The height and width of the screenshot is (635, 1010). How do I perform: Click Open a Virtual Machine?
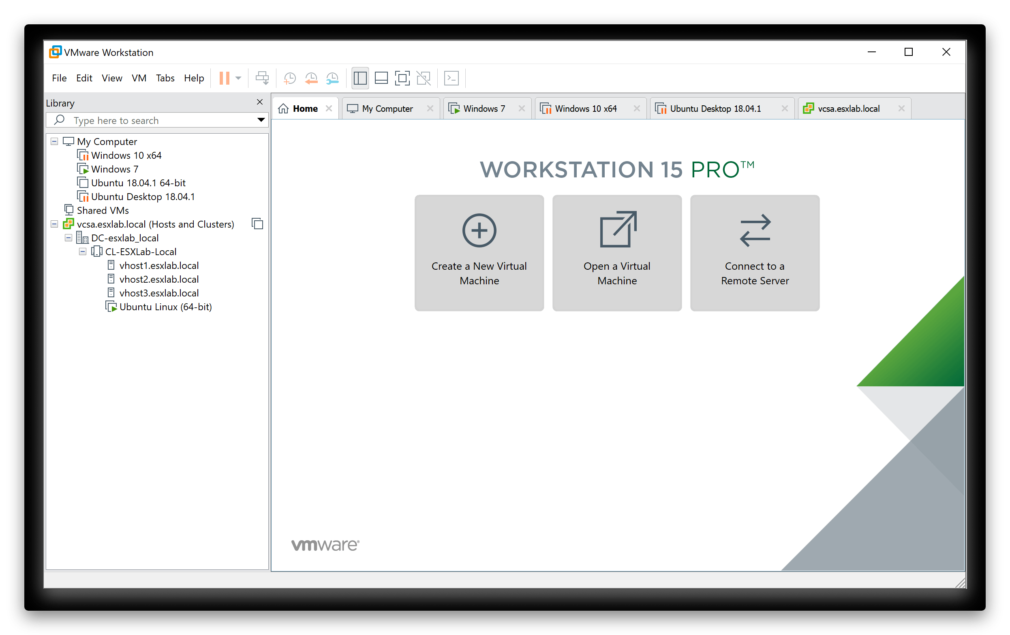[617, 253]
